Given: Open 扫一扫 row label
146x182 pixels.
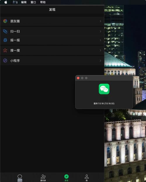Looking at the screenshot, I should (x=15, y=31).
